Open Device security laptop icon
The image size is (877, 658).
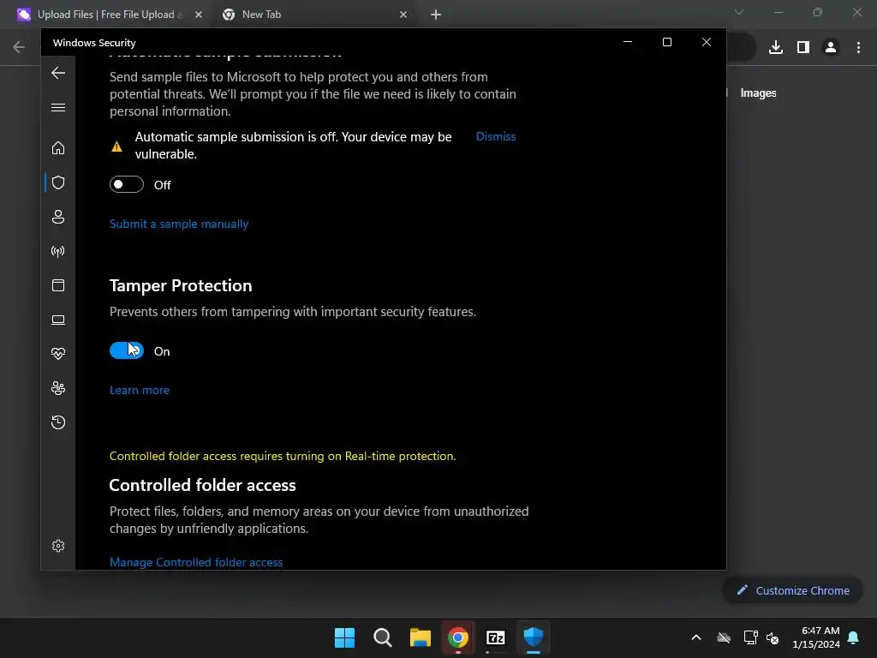coord(58,320)
